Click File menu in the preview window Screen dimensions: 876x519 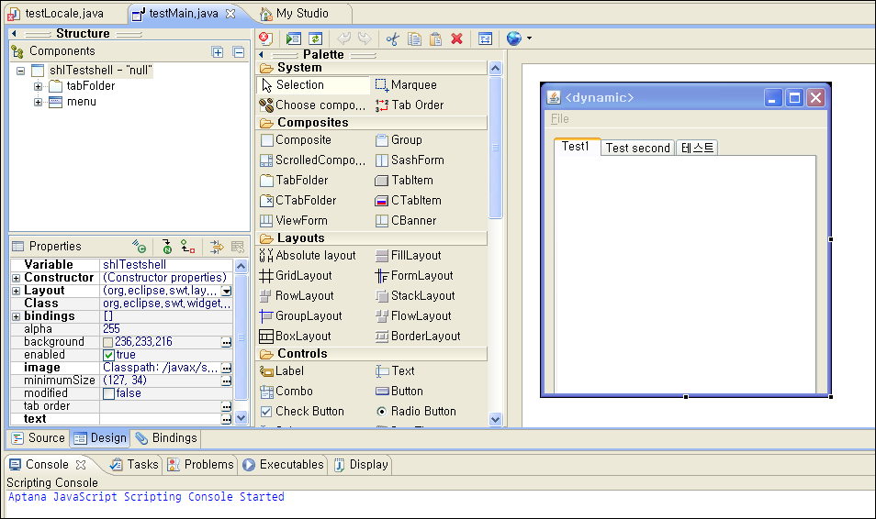[x=560, y=119]
